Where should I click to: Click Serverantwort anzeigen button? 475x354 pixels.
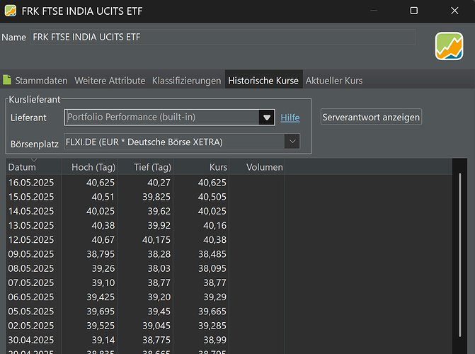(371, 117)
